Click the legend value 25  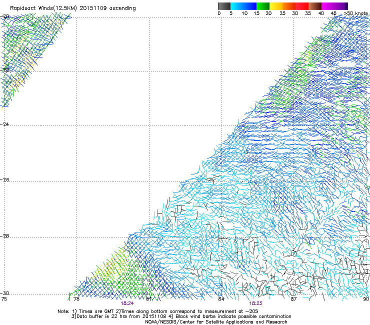282,13
